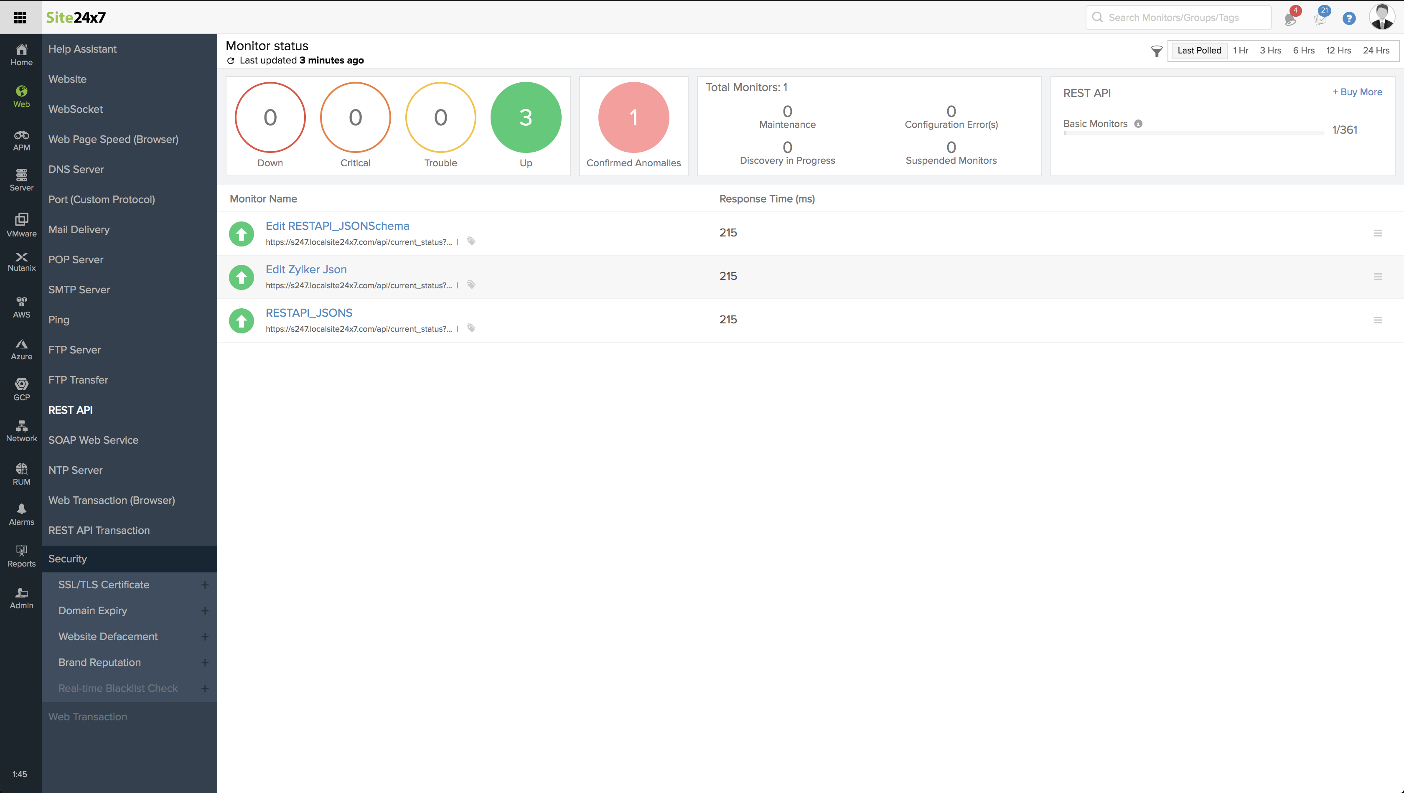
Task: Select the SOAP Web Service menu item
Action: (93, 440)
